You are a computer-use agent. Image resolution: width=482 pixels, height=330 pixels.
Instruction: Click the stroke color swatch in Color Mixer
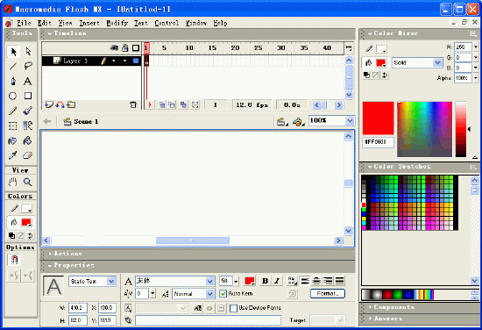click(381, 48)
